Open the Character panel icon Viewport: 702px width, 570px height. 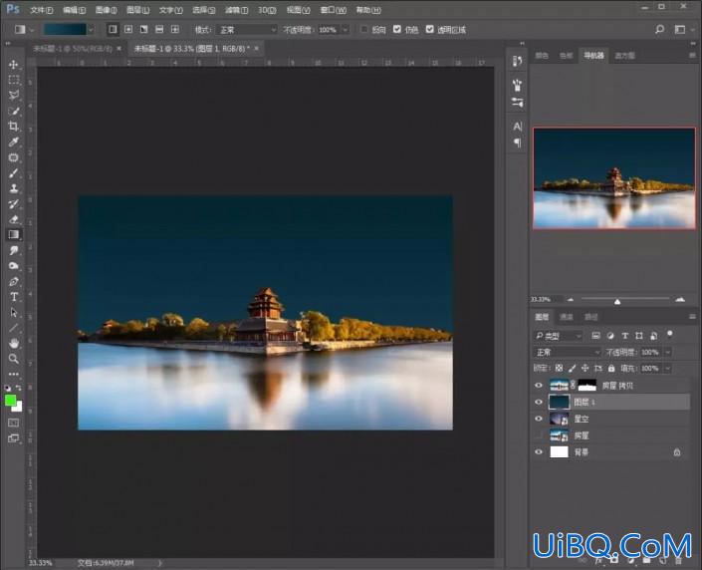tap(517, 127)
